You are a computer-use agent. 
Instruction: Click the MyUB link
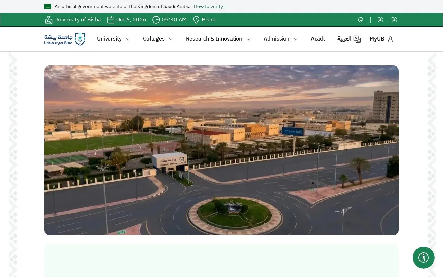click(x=377, y=39)
